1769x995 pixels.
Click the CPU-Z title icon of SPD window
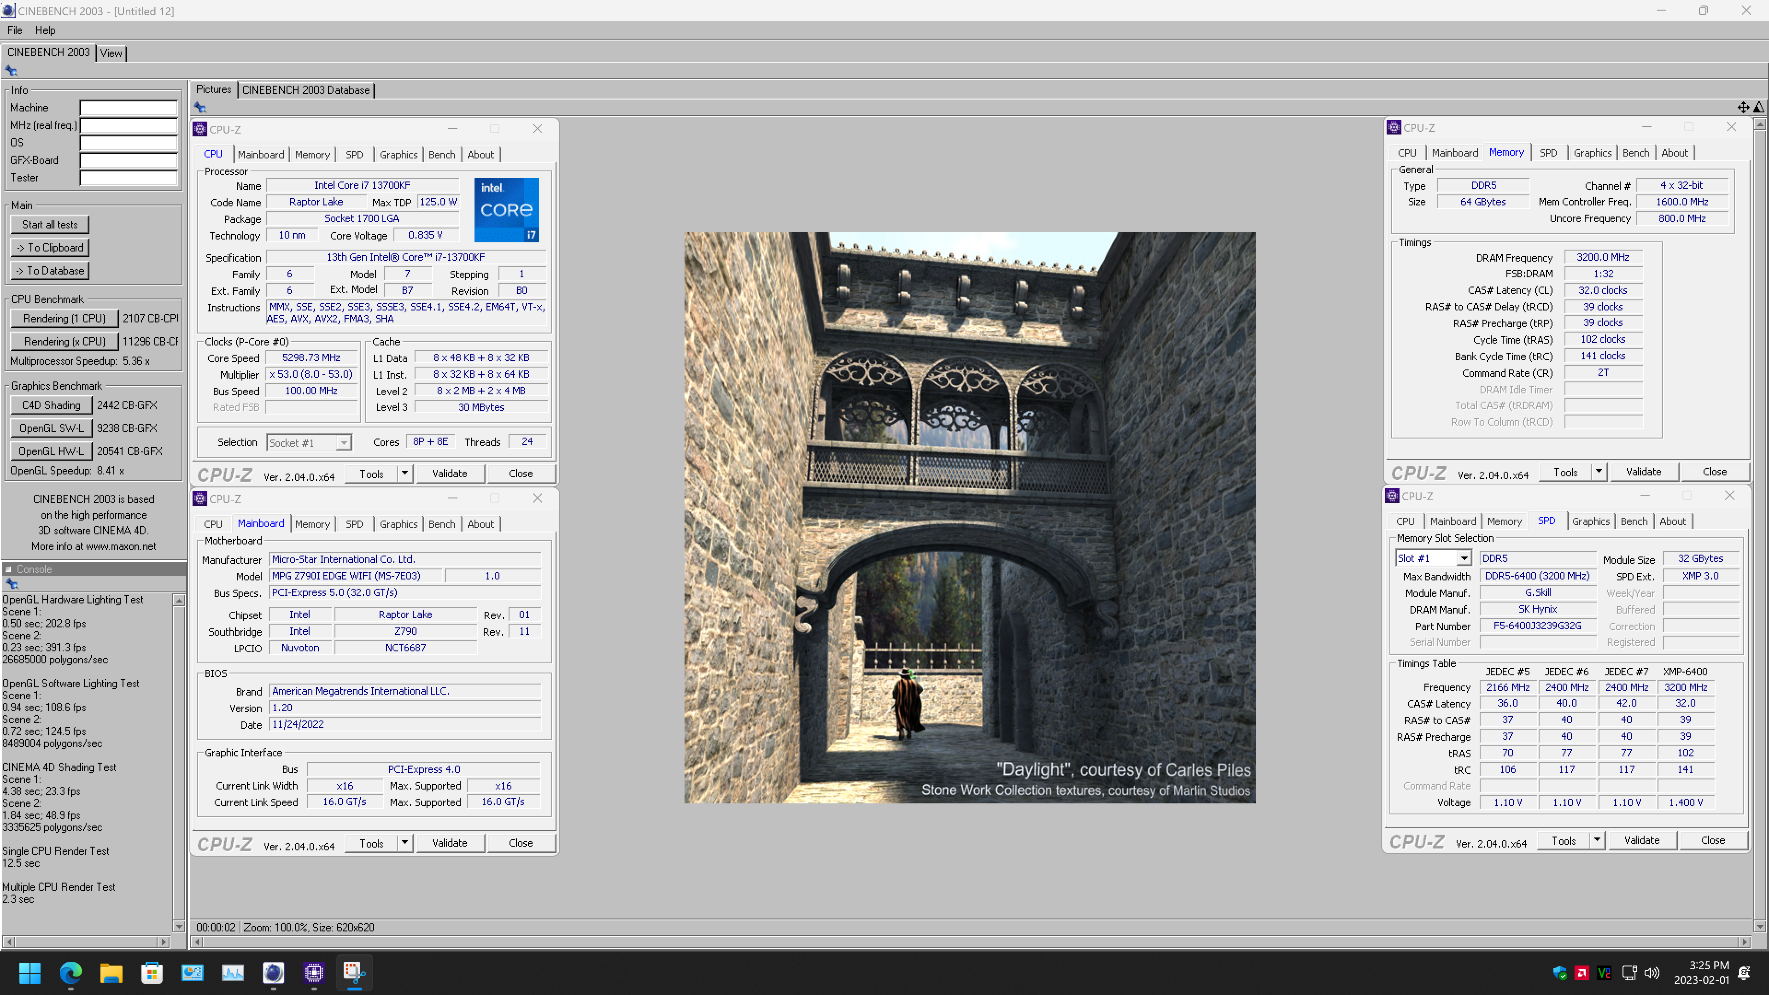(1392, 496)
